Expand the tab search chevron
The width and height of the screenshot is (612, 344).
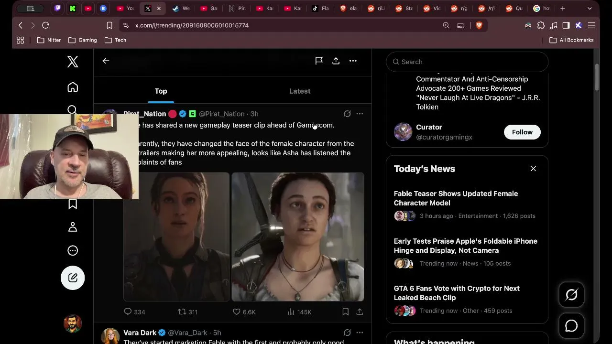tap(590, 8)
